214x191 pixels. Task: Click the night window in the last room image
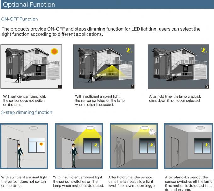[202, 146]
